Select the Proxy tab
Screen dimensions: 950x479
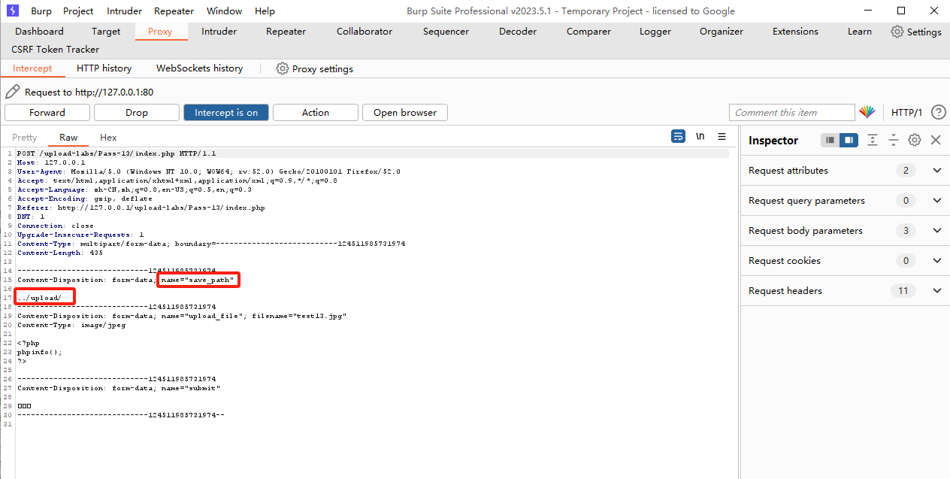[160, 32]
